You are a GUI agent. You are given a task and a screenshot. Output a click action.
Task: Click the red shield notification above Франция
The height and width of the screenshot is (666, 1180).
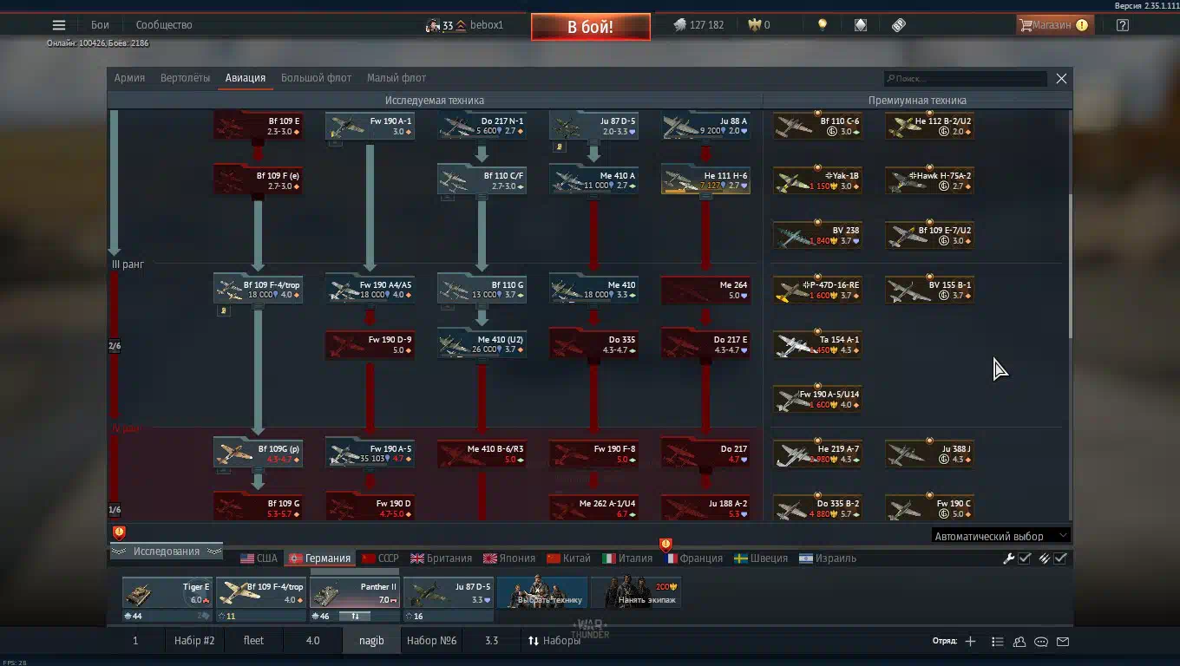coord(665,545)
